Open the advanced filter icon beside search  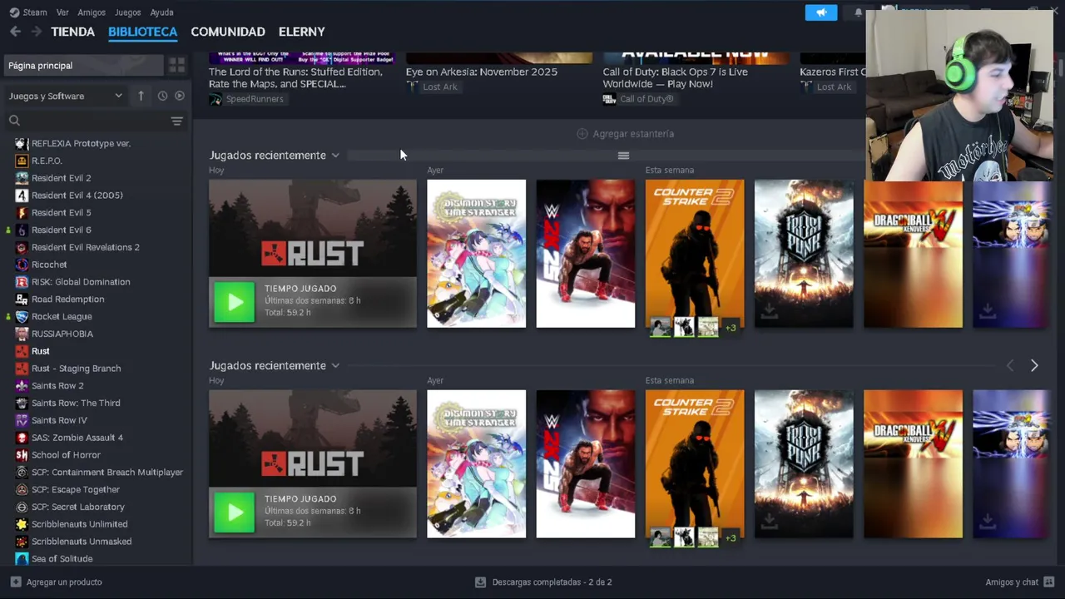[x=176, y=121]
